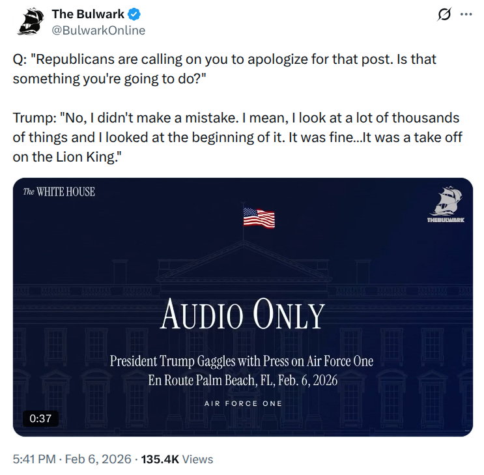Click The White House logo in video
Viewport: 484px width, 475px height.
(x=59, y=192)
